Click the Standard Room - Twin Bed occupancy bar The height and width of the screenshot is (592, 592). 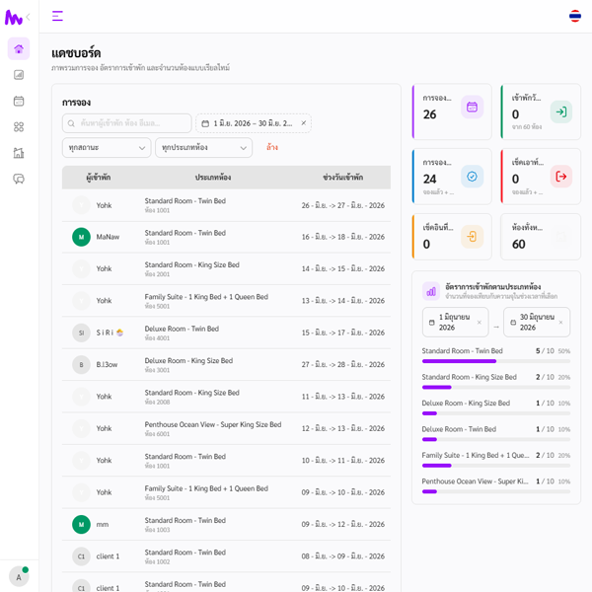click(496, 361)
